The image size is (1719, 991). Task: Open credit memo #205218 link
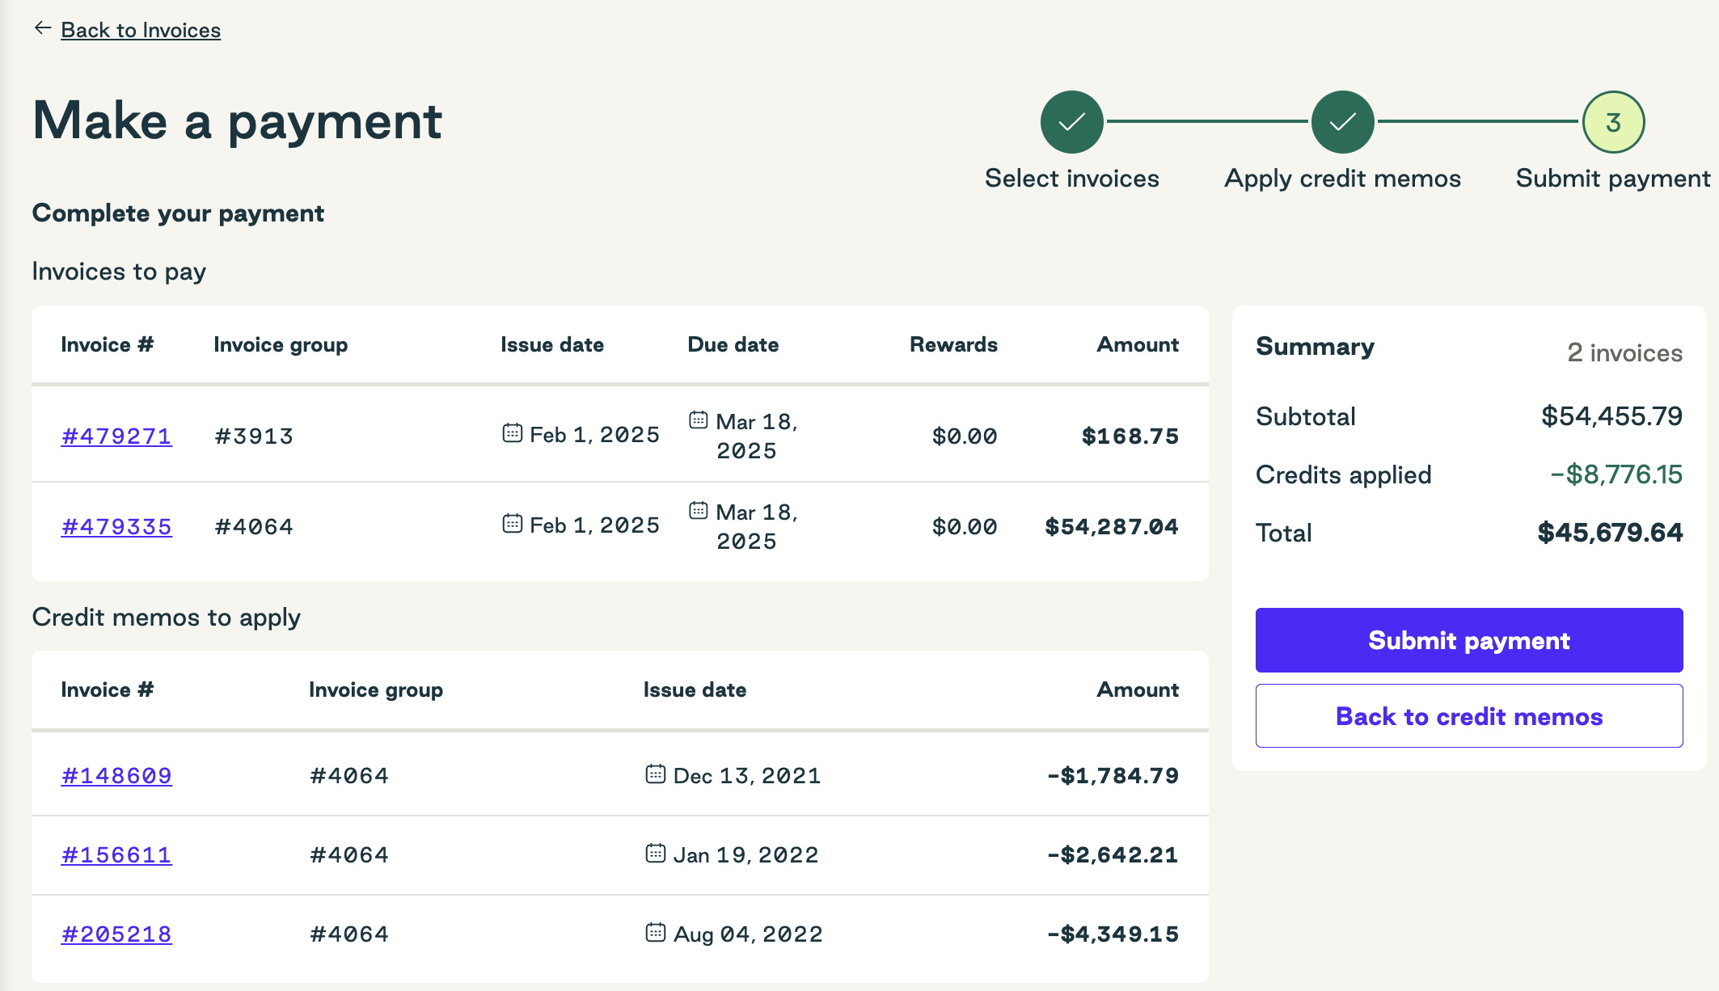pos(116,934)
